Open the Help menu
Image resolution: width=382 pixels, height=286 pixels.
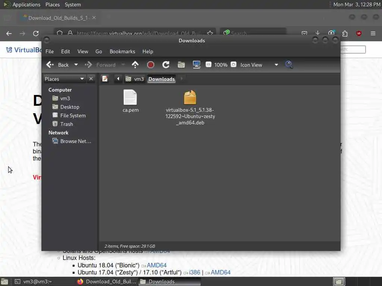click(148, 51)
